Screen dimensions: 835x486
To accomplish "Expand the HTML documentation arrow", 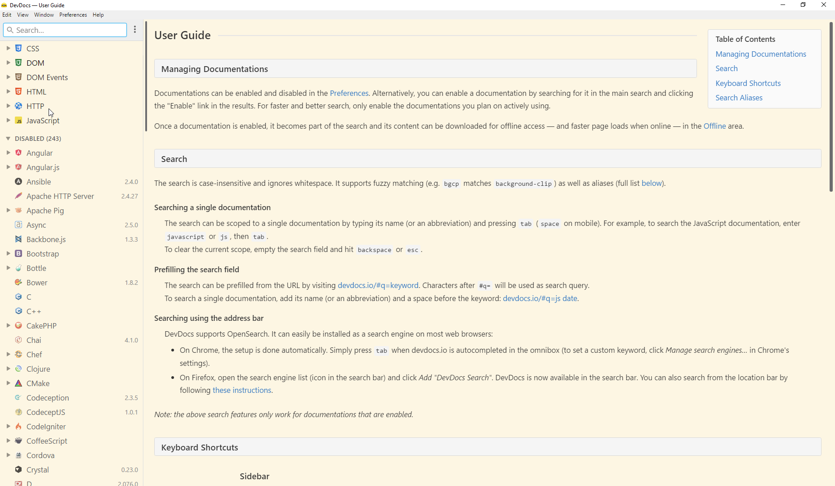I will [8, 91].
